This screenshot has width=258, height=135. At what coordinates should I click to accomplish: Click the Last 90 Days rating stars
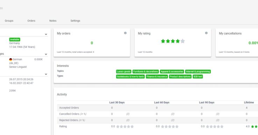[215, 127]
